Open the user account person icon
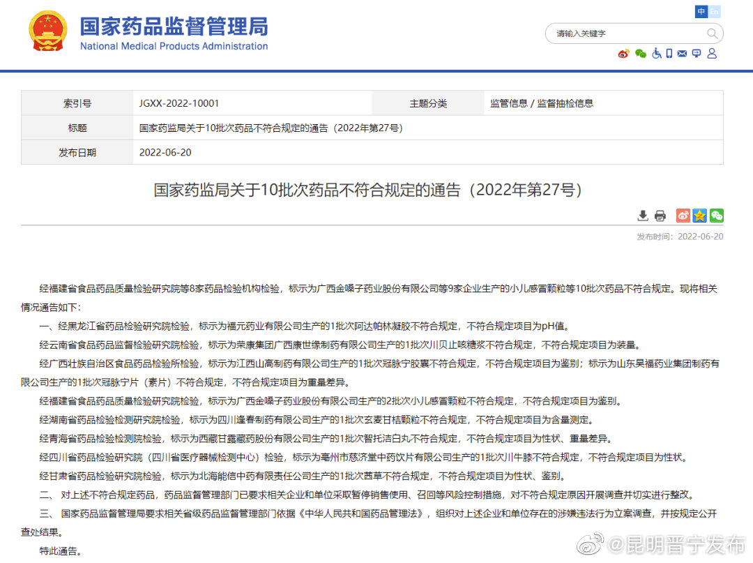This screenshot has width=753, height=563. 712,54
